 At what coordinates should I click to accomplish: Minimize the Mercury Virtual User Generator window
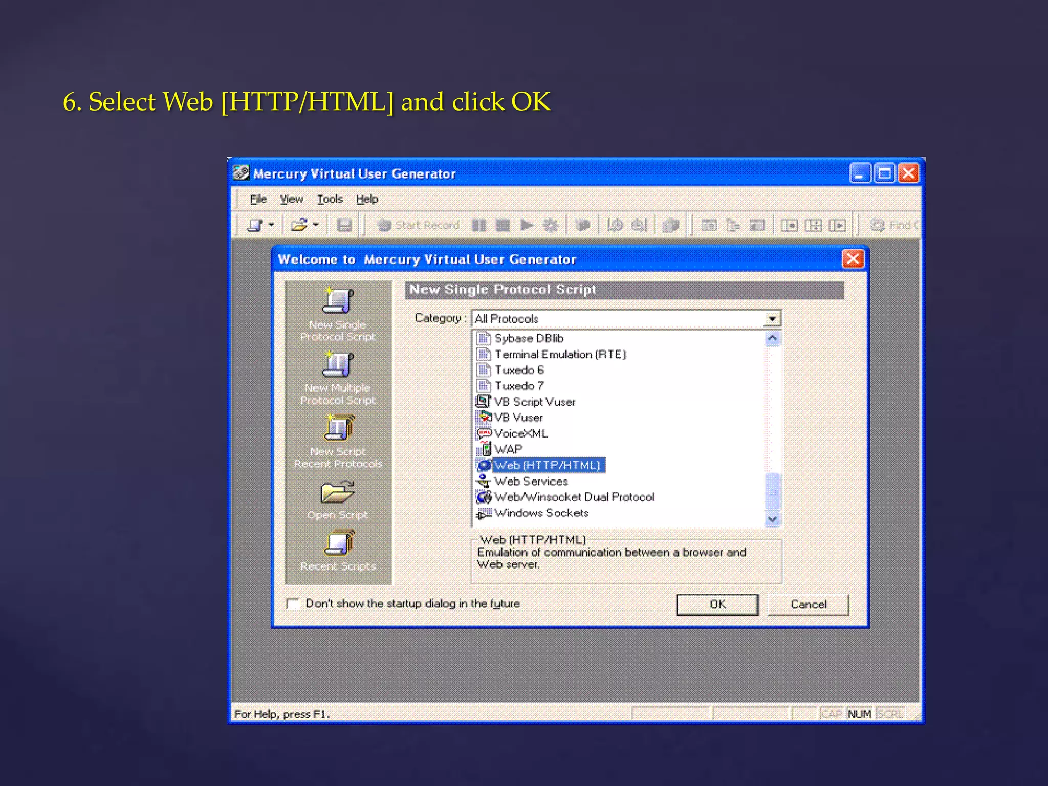[x=860, y=173]
